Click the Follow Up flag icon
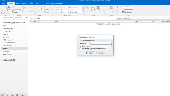Image resolution: width=170 pixels, height=96 pixels. (118, 8)
